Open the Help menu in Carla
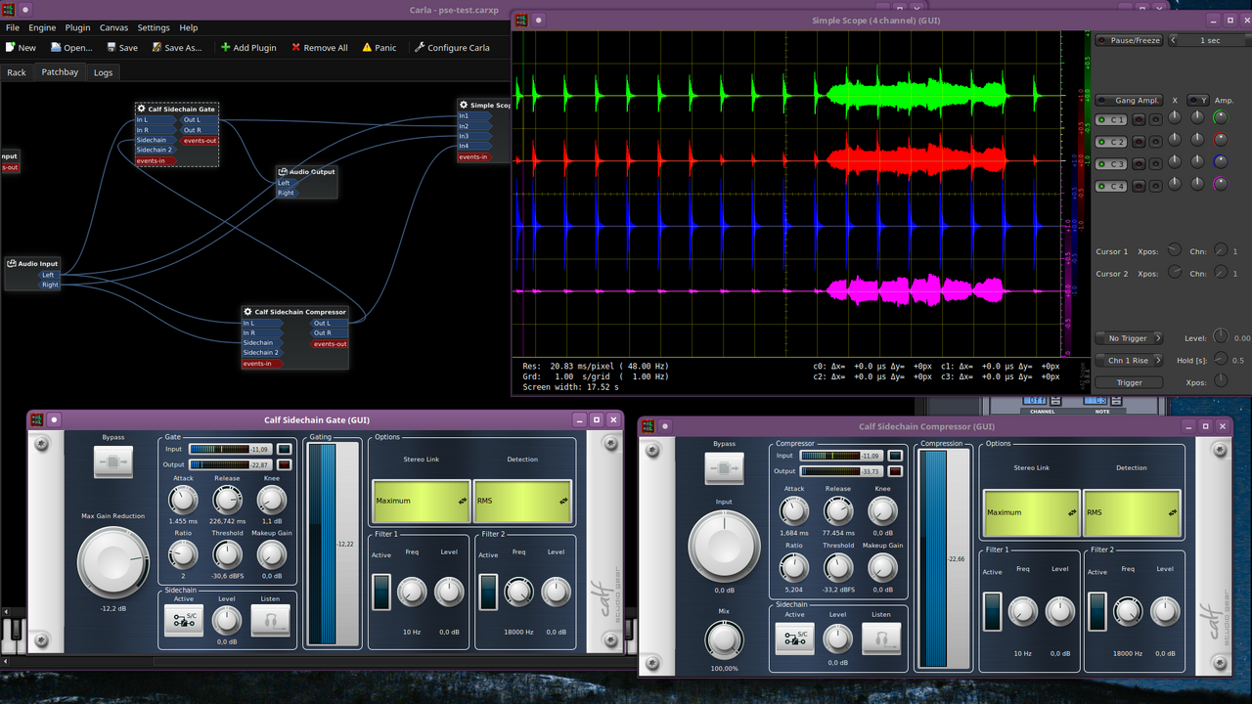 [x=189, y=27]
